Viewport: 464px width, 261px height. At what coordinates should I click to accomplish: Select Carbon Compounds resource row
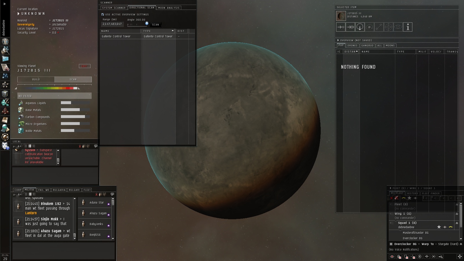pos(54,117)
